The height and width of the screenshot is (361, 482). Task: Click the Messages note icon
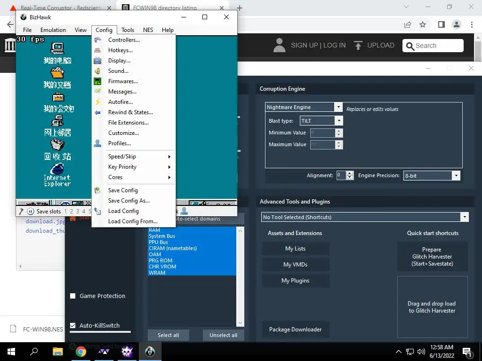97,92
